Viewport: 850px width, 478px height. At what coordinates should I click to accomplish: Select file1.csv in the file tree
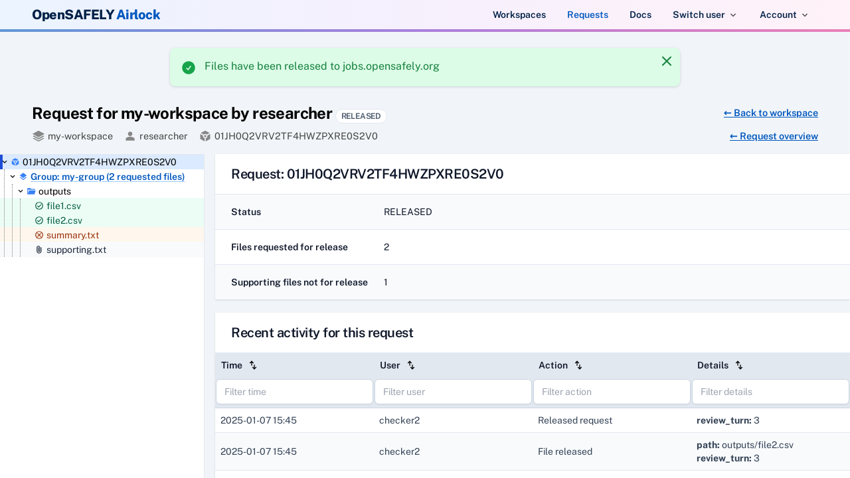64,206
